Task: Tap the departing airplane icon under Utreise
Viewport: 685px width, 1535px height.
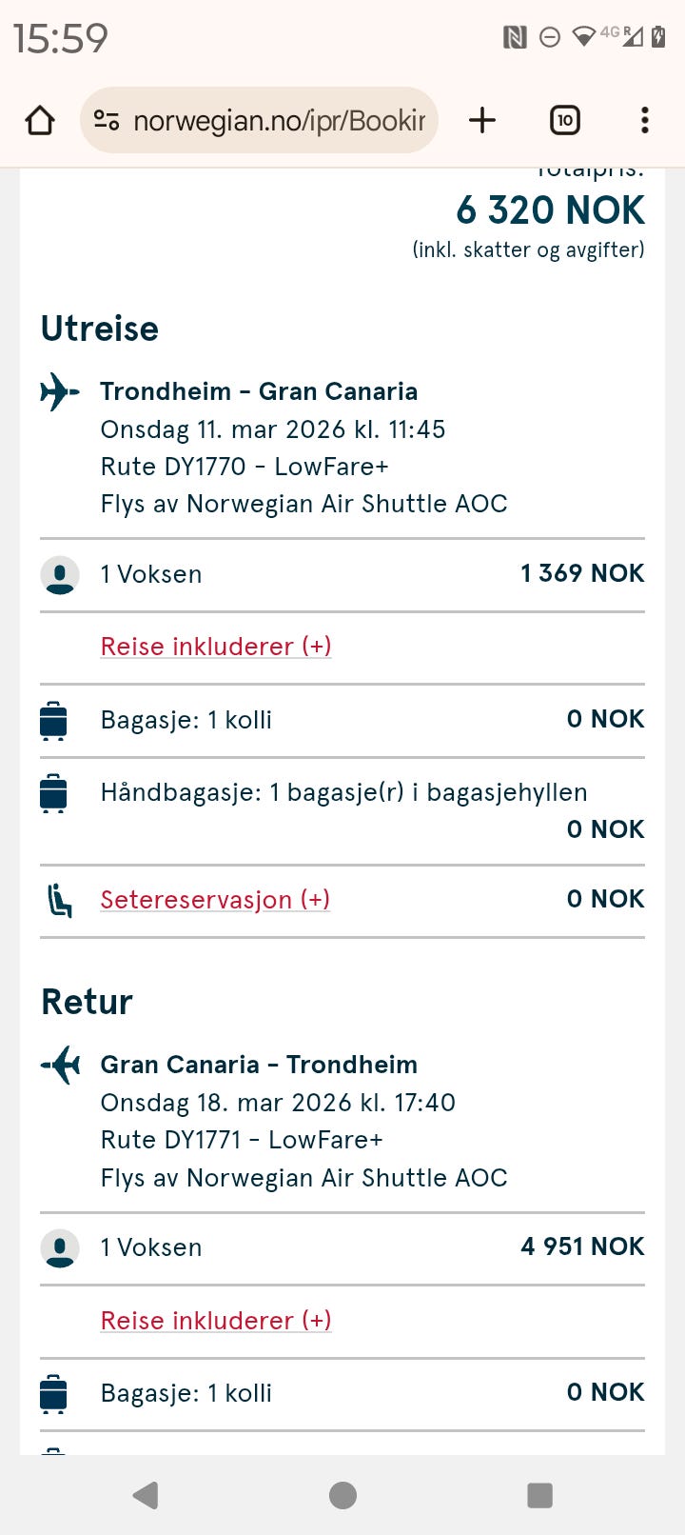Action: tap(60, 391)
